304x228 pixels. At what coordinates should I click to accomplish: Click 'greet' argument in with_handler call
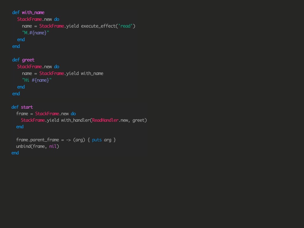tap(138, 121)
